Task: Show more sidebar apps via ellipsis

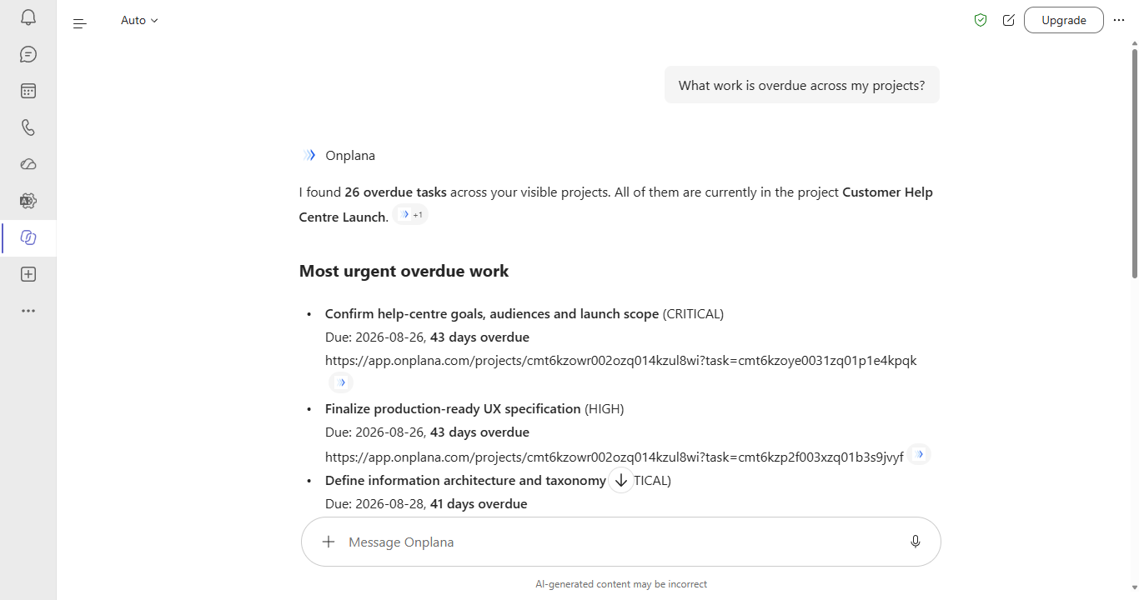Action: [28, 311]
